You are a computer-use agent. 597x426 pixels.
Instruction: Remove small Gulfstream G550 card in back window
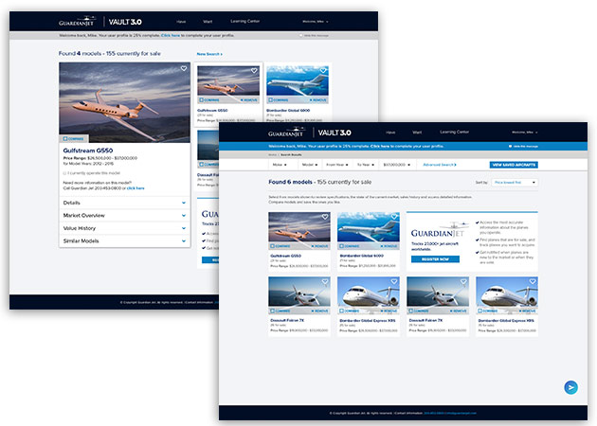[x=250, y=100]
